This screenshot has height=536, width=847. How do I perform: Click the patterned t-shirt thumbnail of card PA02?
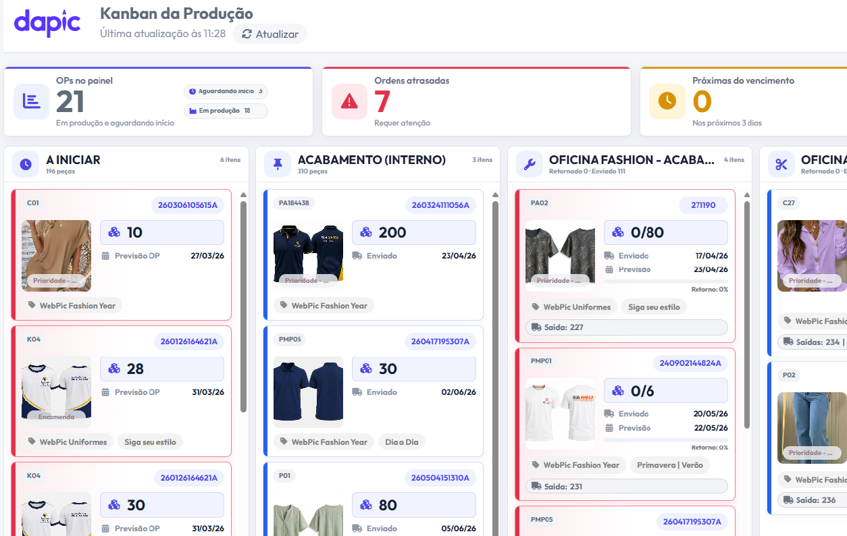tap(560, 256)
